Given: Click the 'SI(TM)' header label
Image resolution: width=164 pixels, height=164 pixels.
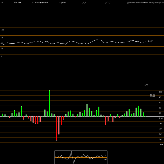Looking at the screenshot, I should tap(62, 3).
